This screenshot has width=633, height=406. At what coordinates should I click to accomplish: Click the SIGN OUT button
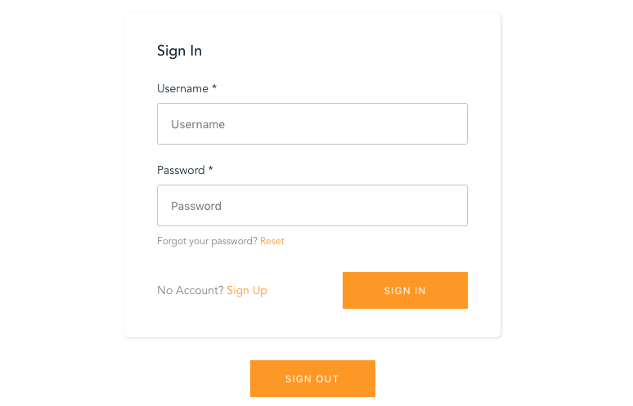312,379
